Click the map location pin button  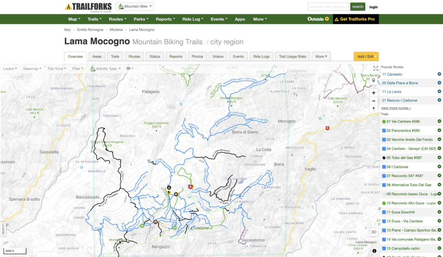[373, 81]
